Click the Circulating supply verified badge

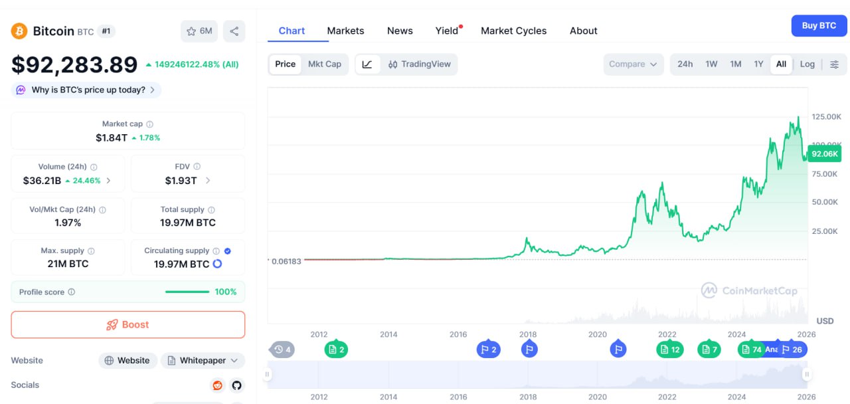click(228, 251)
